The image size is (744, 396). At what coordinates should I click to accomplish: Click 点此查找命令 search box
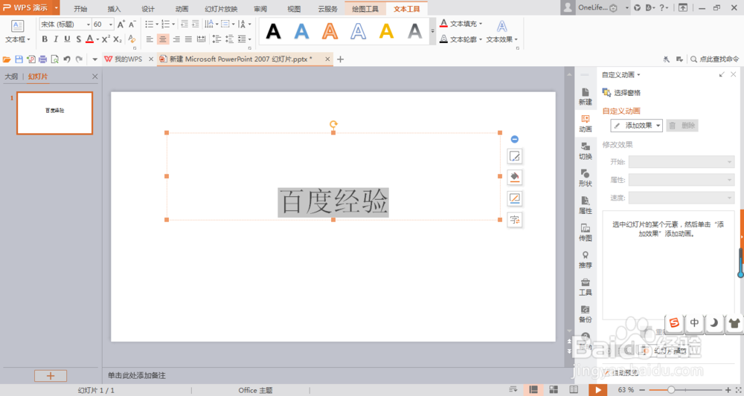click(x=714, y=59)
